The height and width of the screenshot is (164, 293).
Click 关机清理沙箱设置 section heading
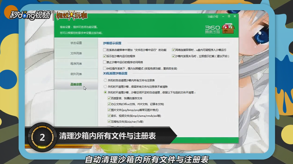[115, 74]
